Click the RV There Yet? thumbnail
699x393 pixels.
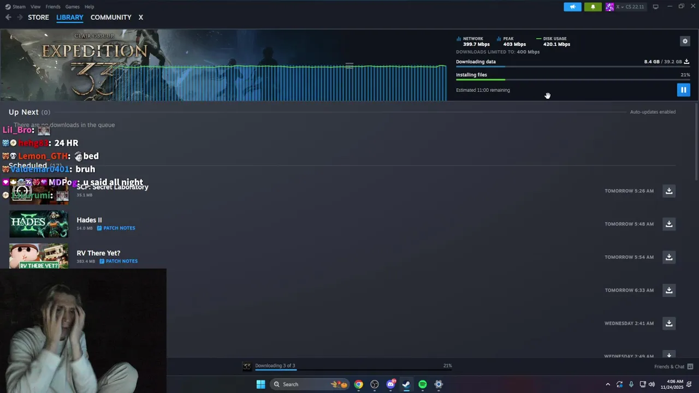(x=39, y=256)
